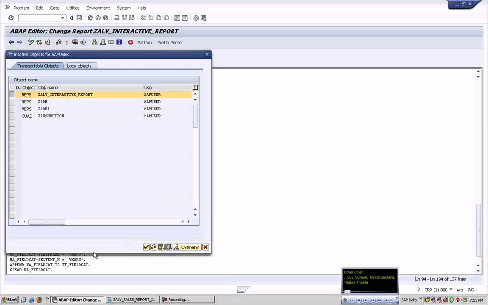The height and width of the screenshot is (305, 488).
Task: Click the Object column header
Action: pos(29,87)
